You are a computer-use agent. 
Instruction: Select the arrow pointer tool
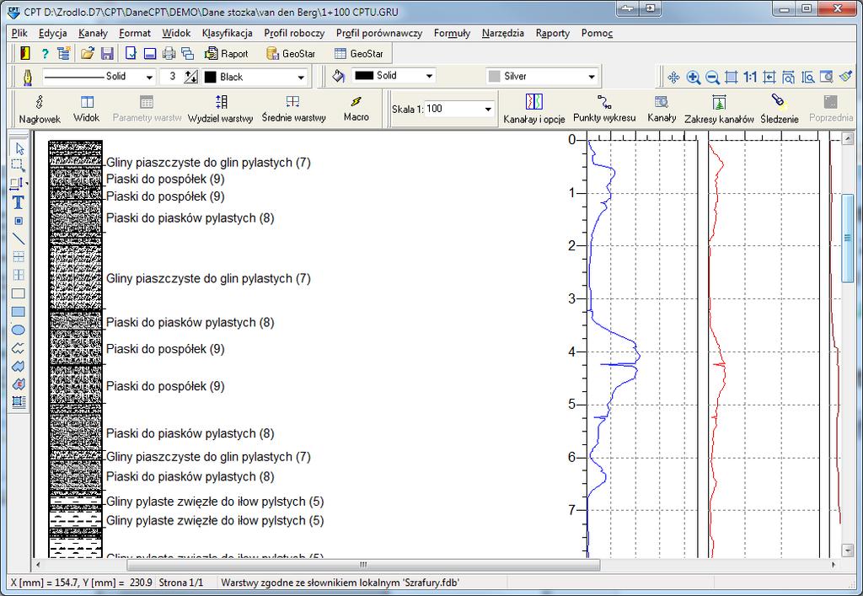point(19,148)
